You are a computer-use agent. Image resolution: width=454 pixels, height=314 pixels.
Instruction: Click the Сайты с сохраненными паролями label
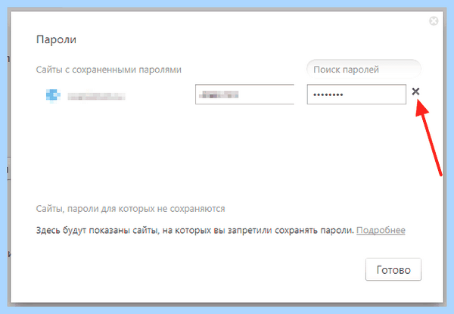click(x=108, y=70)
